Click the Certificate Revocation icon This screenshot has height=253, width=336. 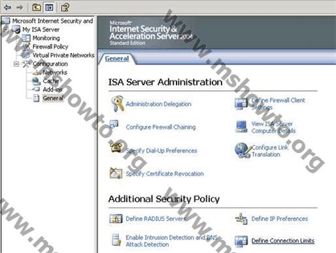pos(116,173)
